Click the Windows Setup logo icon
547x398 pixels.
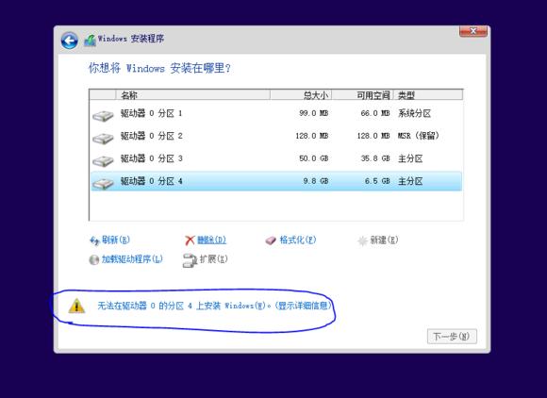(90, 41)
